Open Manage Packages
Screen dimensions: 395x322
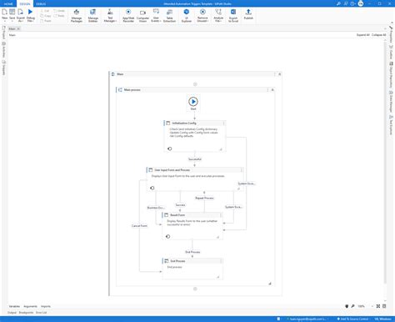(x=77, y=15)
